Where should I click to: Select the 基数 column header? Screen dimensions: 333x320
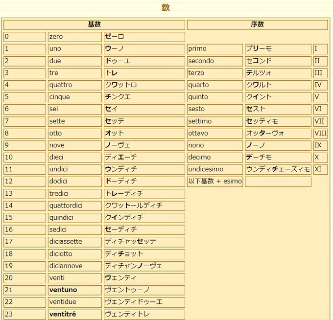[x=95, y=24]
